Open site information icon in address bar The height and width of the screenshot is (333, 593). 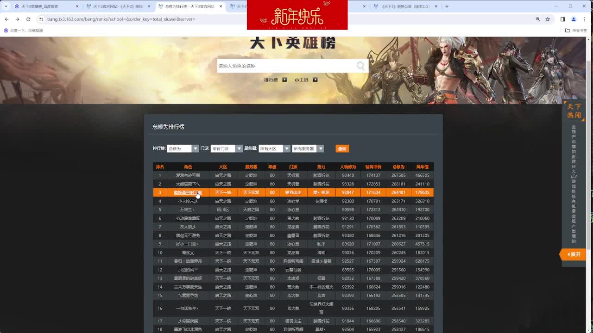pyautogui.click(x=41, y=19)
